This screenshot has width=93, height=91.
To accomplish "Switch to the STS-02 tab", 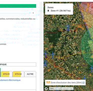I will coord(18,74).
